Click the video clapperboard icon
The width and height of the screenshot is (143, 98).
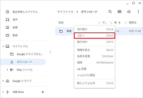(7, 35)
